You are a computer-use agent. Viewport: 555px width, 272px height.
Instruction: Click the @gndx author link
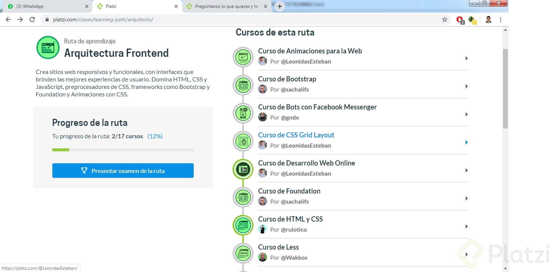[290, 117]
